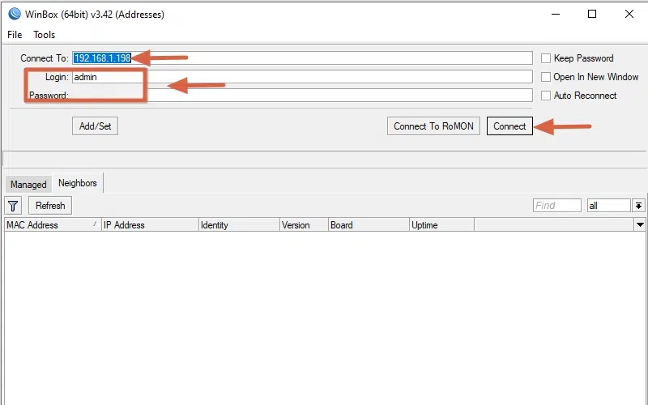Close the WinBox window

coord(629,14)
